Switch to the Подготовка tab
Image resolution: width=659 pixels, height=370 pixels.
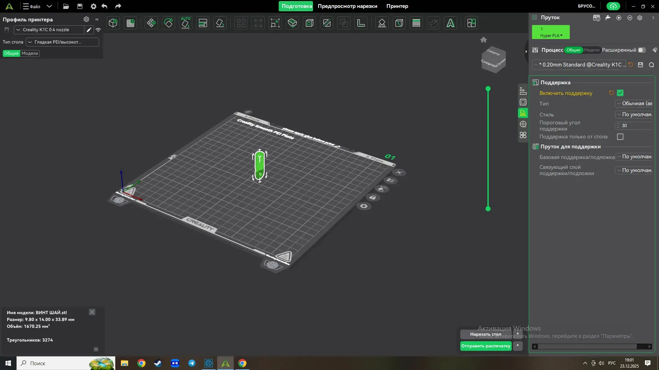pos(296,6)
